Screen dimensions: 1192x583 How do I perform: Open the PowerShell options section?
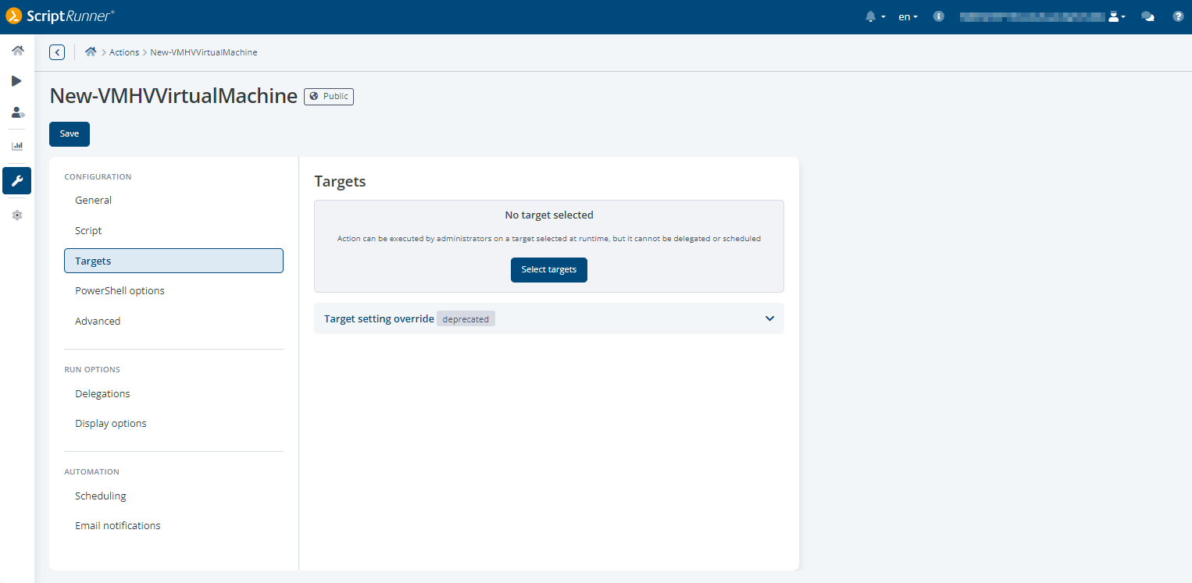click(120, 291)
